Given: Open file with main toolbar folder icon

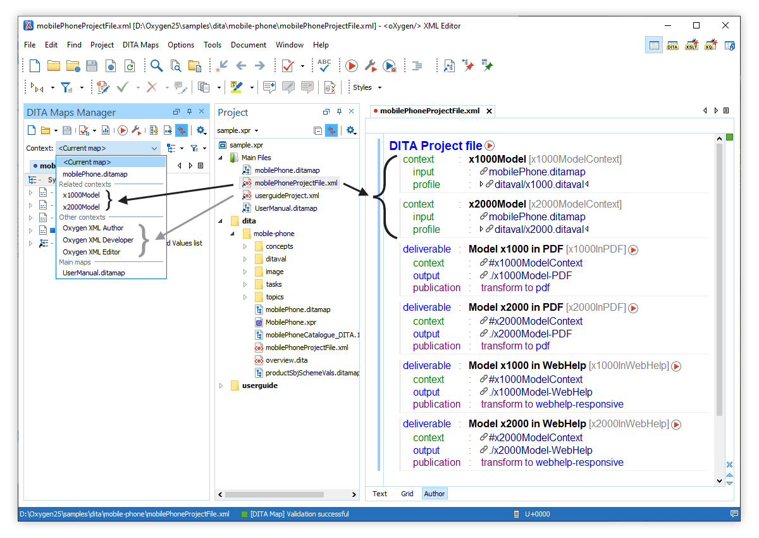Looking at the screenshot, I should (54, 66).
